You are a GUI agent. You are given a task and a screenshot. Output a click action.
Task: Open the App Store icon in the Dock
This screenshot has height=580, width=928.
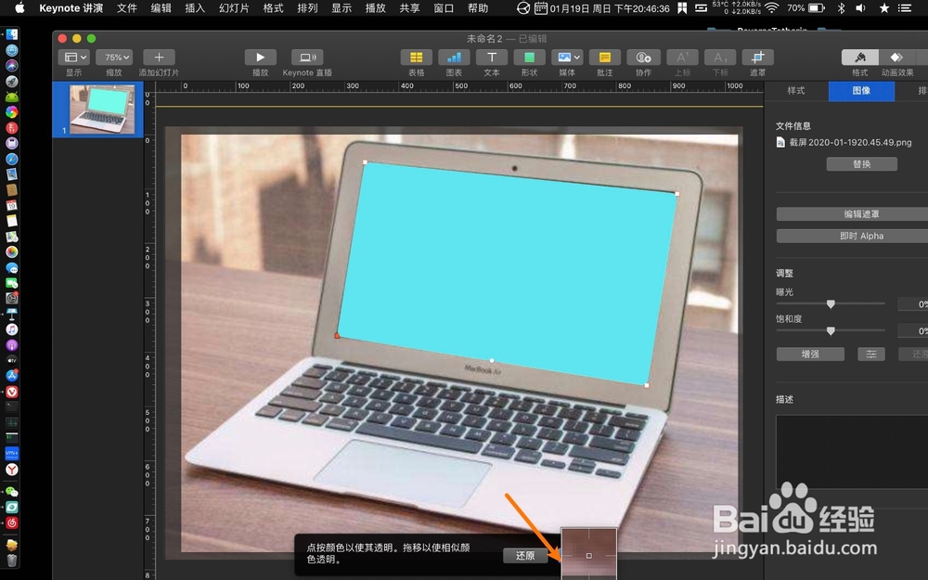pos(12,375)
